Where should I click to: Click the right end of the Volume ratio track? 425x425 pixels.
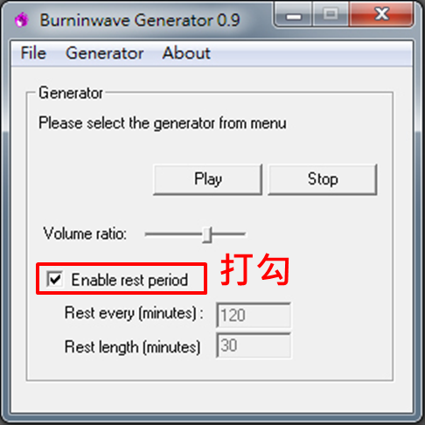tap(242, 234)
